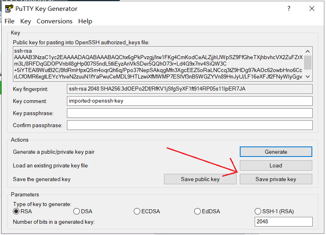
Task: Select the DSA key type
Action: tap(83, 211)
